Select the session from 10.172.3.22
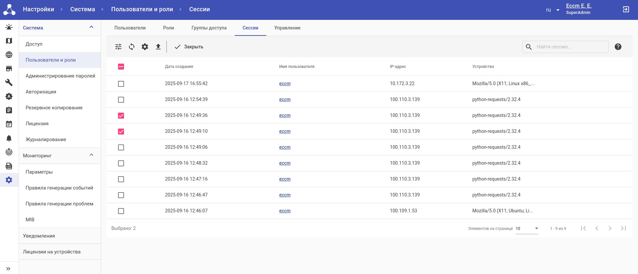Screen dimensions: 638x274 tap(121, 84)
